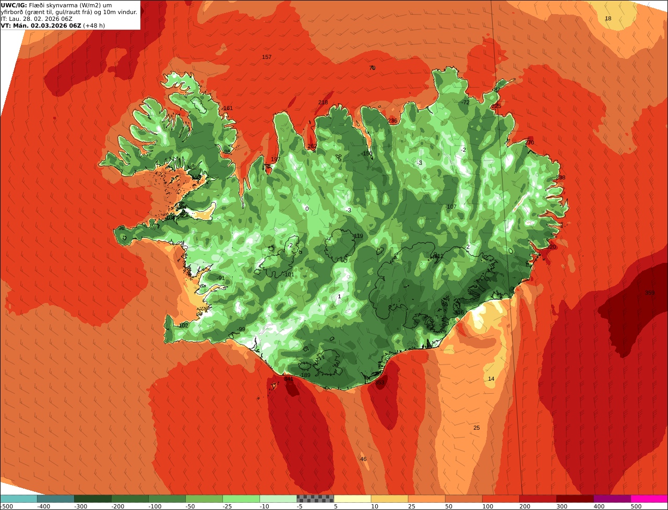
Task: Click the map value "359"
Action: [650, 293]
